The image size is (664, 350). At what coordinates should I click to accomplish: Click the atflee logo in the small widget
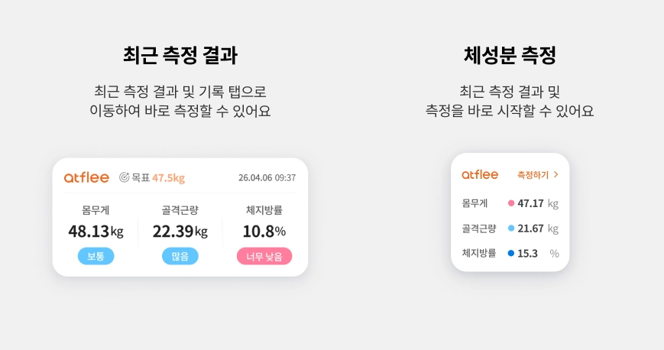[x=480, y=175]
